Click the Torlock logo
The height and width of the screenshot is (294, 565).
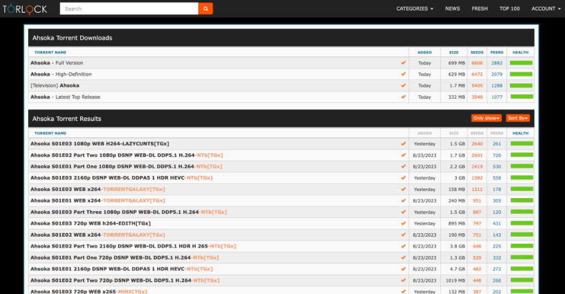coord(25,9)
